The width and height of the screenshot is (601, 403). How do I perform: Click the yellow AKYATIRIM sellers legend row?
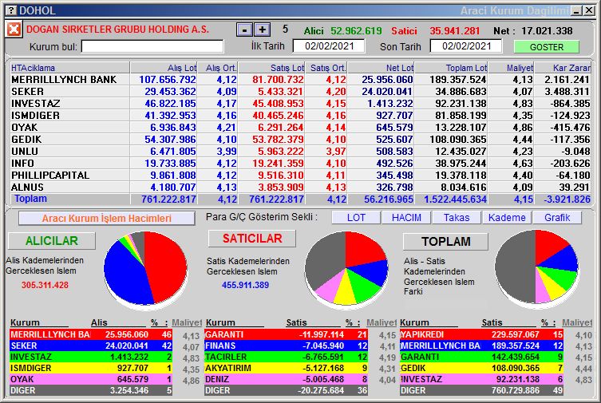(287, 368)
